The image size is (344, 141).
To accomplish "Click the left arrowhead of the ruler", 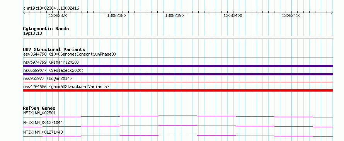I will pyautogui.click(x=24, y=12).
